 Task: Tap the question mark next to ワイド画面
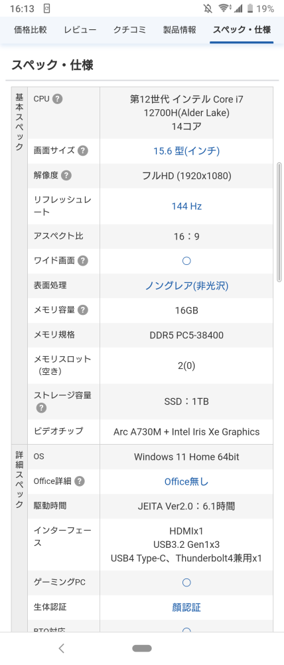pyautogui.click(x=83, y=261)
